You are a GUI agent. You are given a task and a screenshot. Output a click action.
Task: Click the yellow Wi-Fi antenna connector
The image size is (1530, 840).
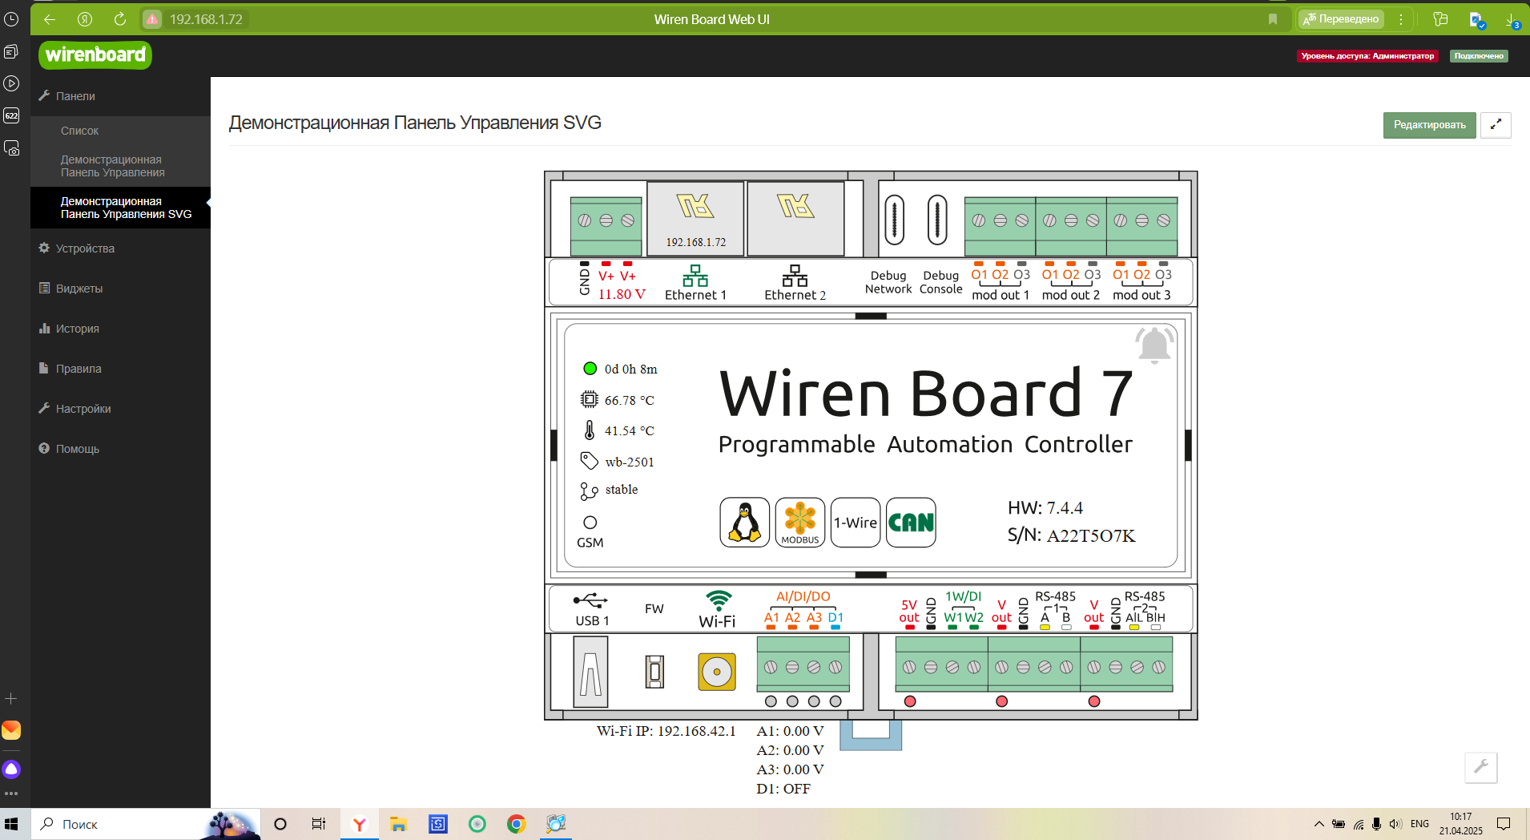click(717, 672)
